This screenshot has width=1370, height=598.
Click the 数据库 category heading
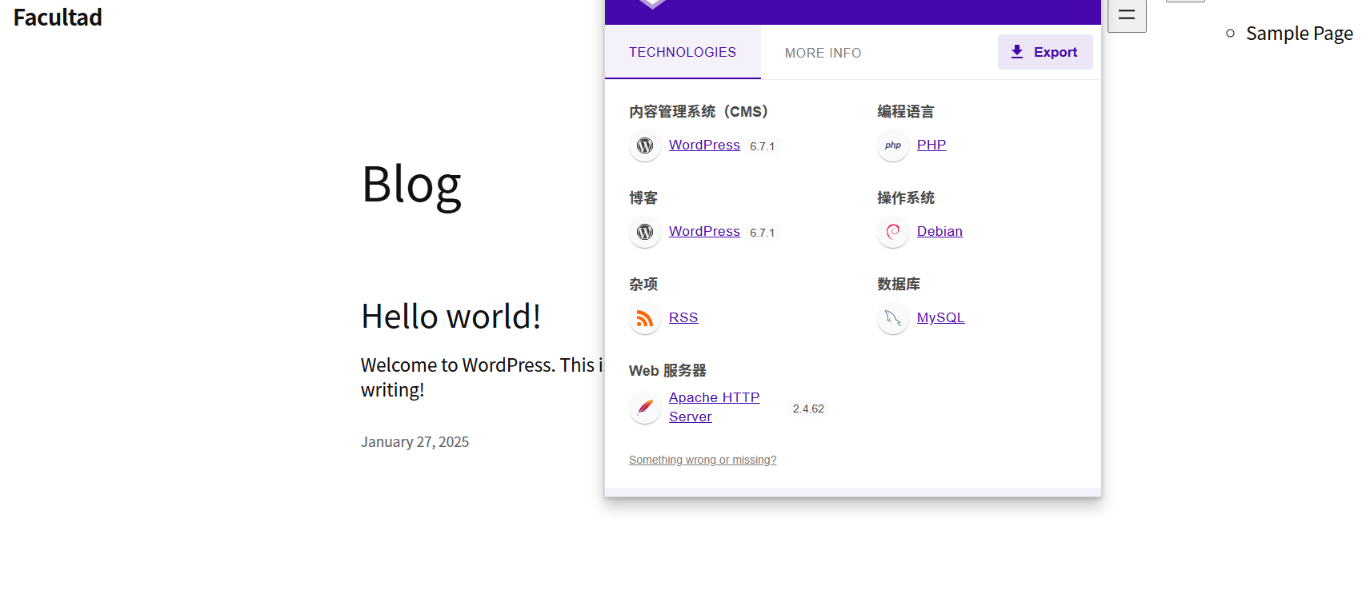click(899, 284)
